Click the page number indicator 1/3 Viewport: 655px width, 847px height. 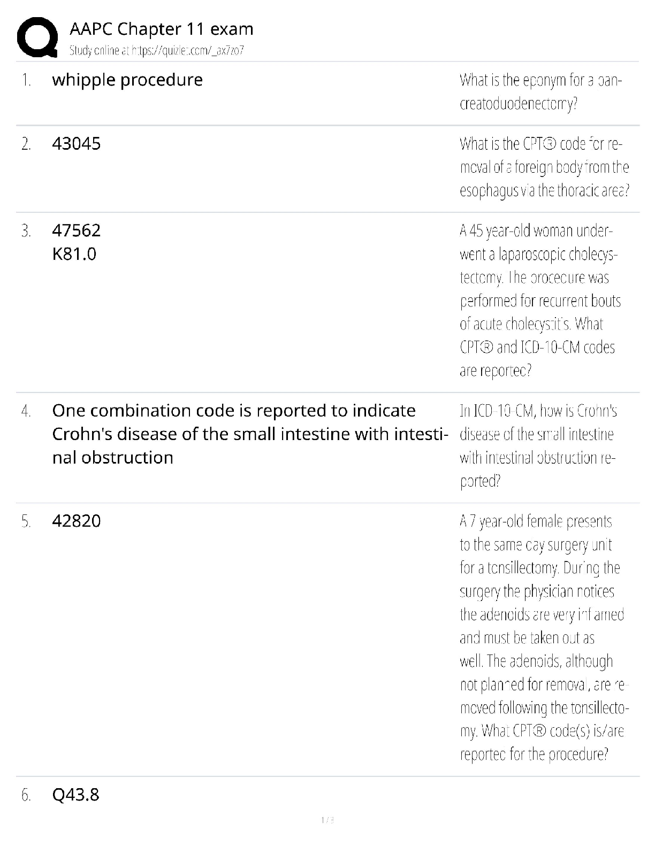click(327, 820)
